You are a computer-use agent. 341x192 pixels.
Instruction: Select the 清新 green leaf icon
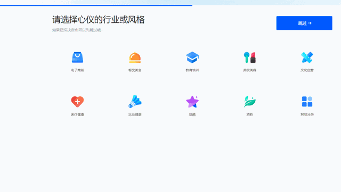click(x=250, y=102)
